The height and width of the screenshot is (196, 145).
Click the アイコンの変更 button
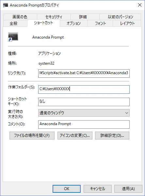(75, 136)
